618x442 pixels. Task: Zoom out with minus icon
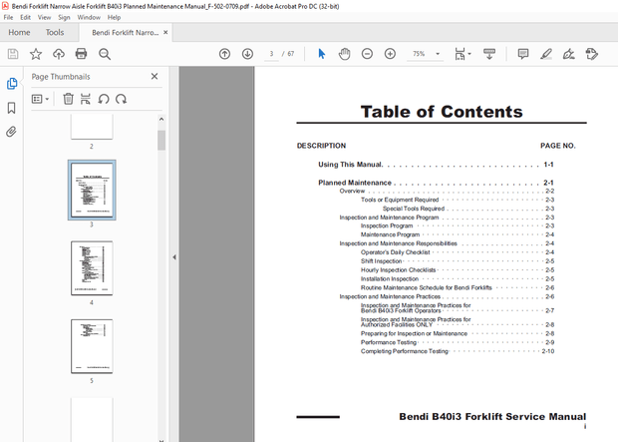pos(367,54)
